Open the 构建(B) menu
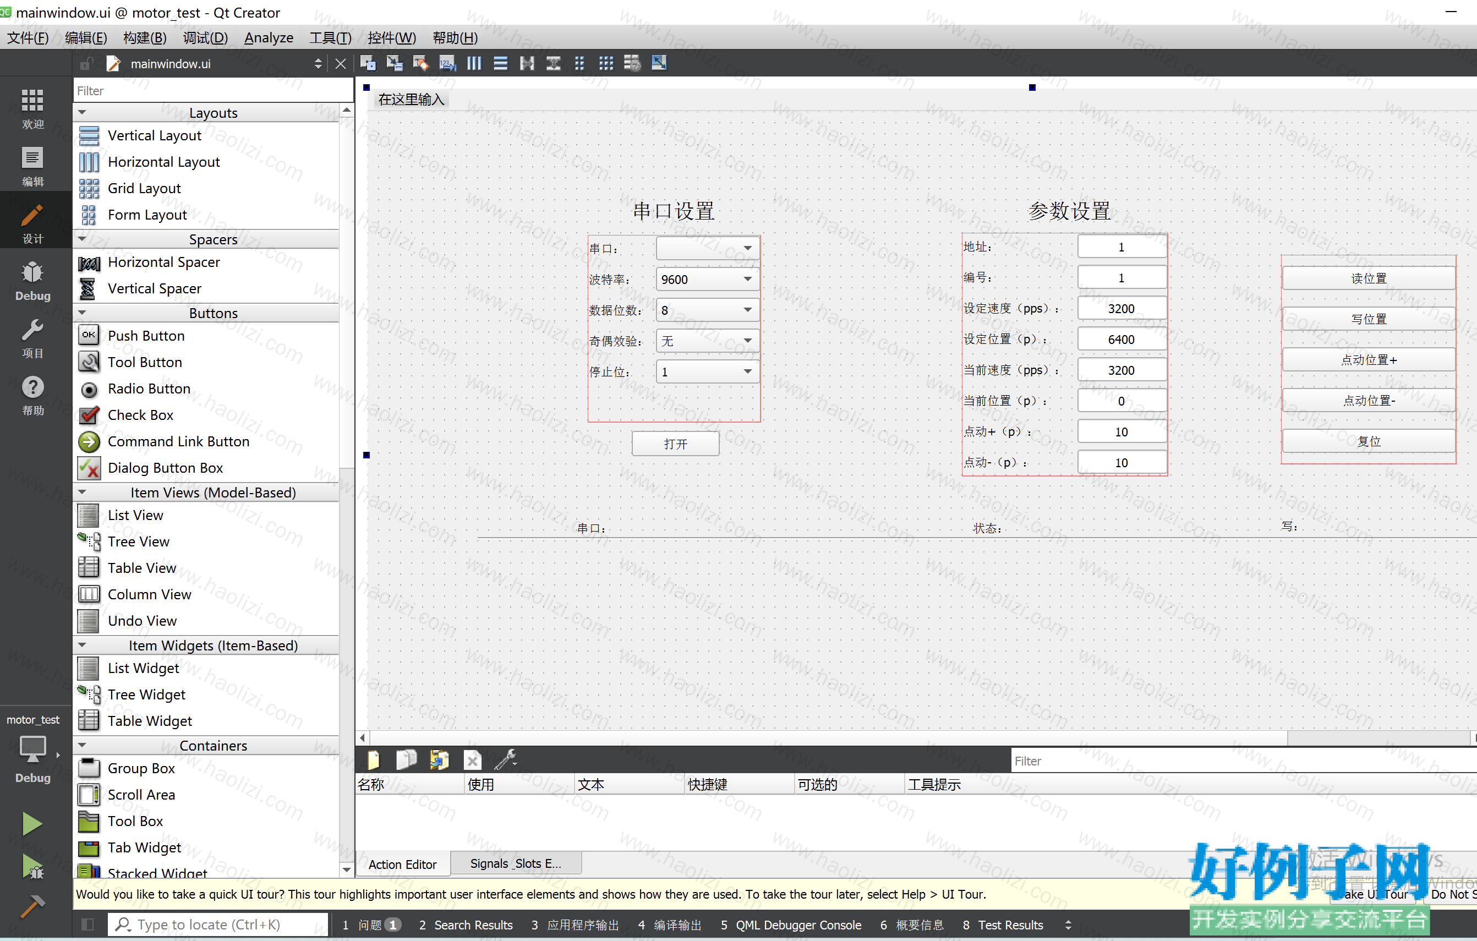 [145, 37]
